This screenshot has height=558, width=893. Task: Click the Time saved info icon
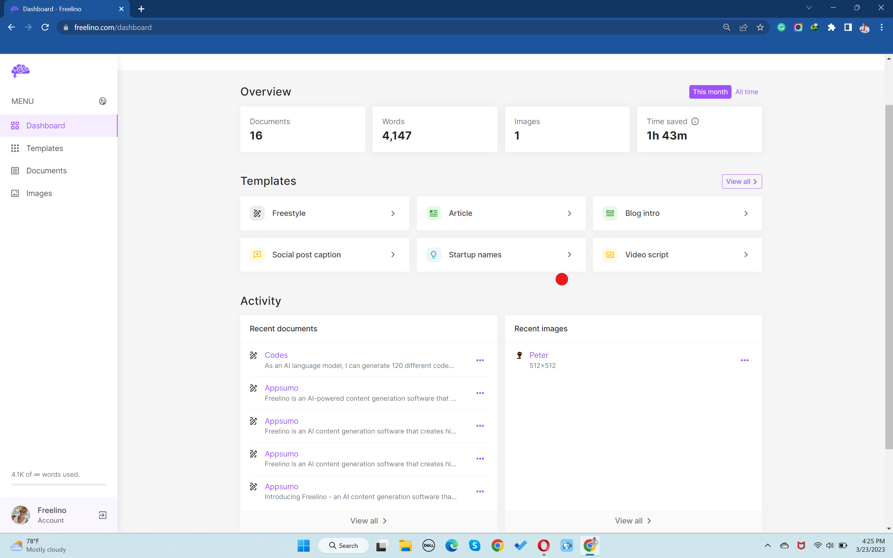pyautogui.click(x=695, y=121)
